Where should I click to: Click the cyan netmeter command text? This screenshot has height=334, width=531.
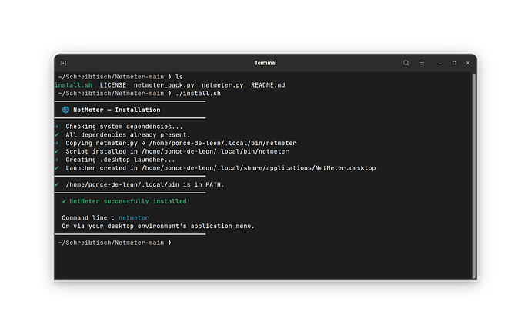pos(133,218)
